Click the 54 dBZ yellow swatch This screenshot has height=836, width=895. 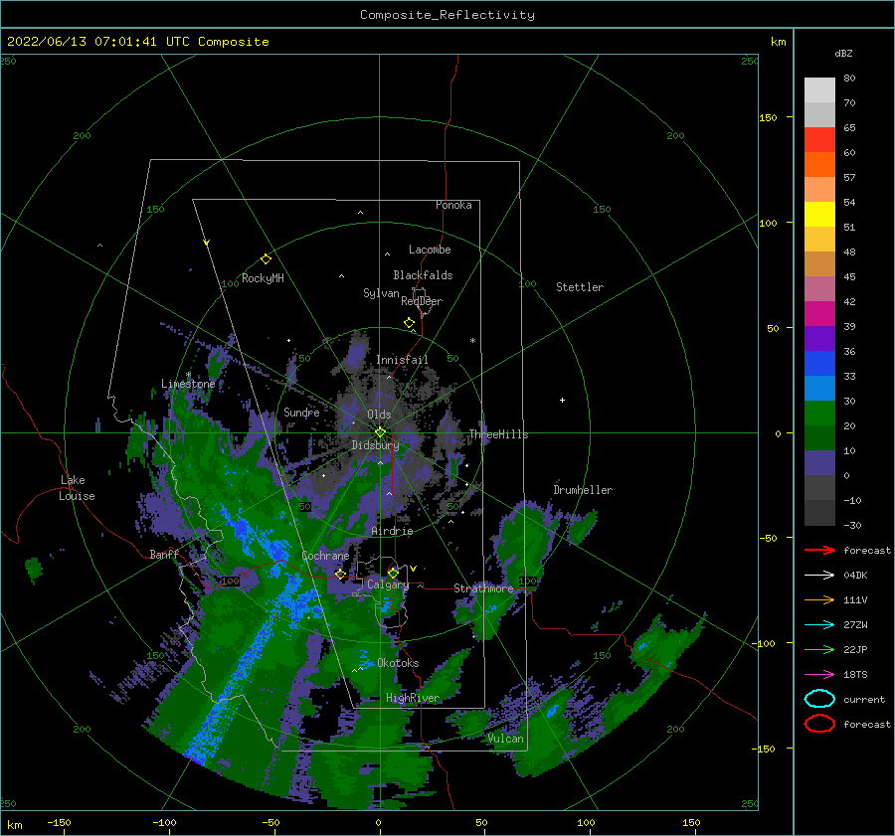819,214
